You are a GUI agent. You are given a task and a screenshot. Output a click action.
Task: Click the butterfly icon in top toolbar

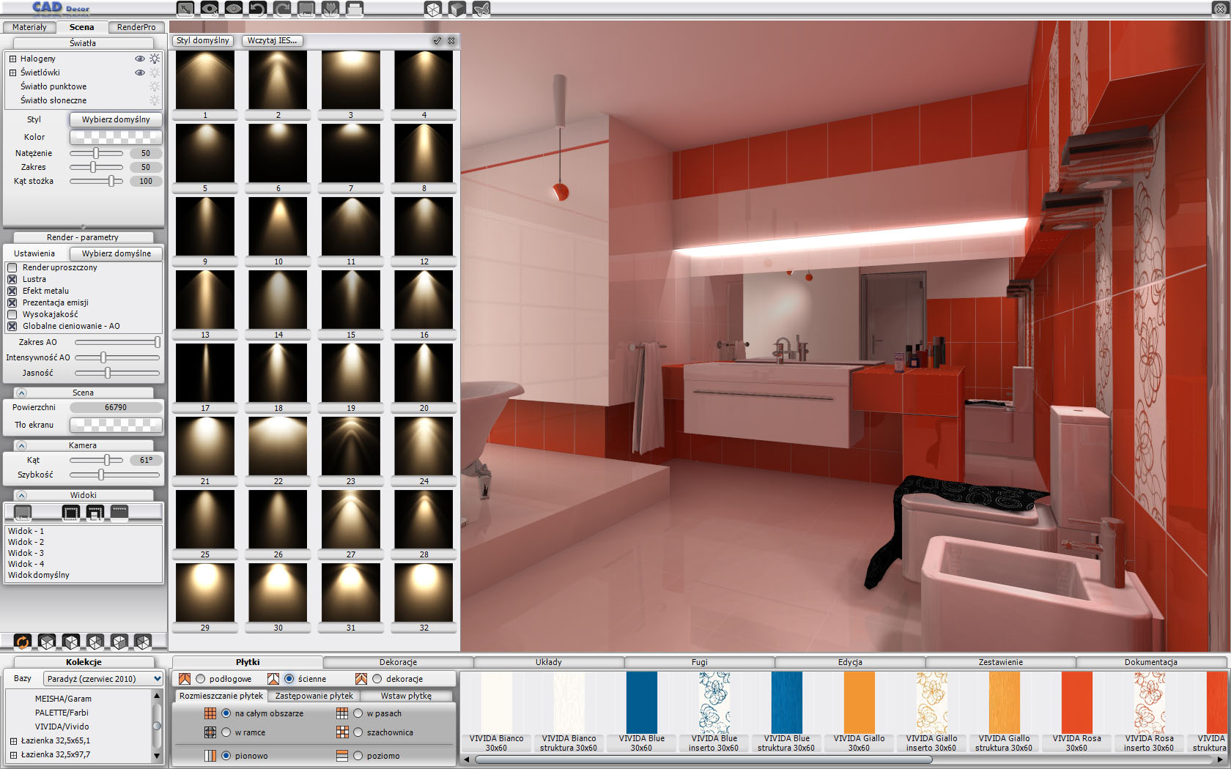[x=481, y=9]
